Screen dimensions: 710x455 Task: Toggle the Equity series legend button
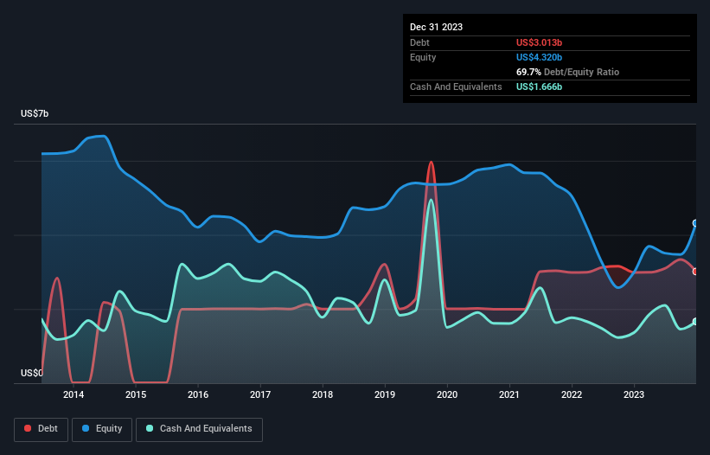point(102,429)
